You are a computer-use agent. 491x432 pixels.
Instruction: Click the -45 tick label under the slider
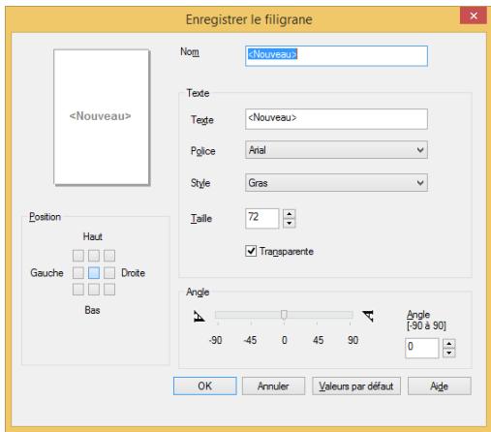[250, 340]
